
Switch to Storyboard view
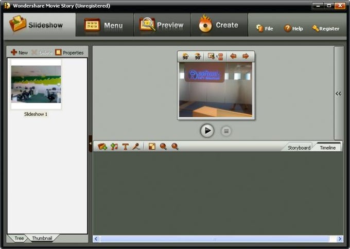tap(299, 148)
